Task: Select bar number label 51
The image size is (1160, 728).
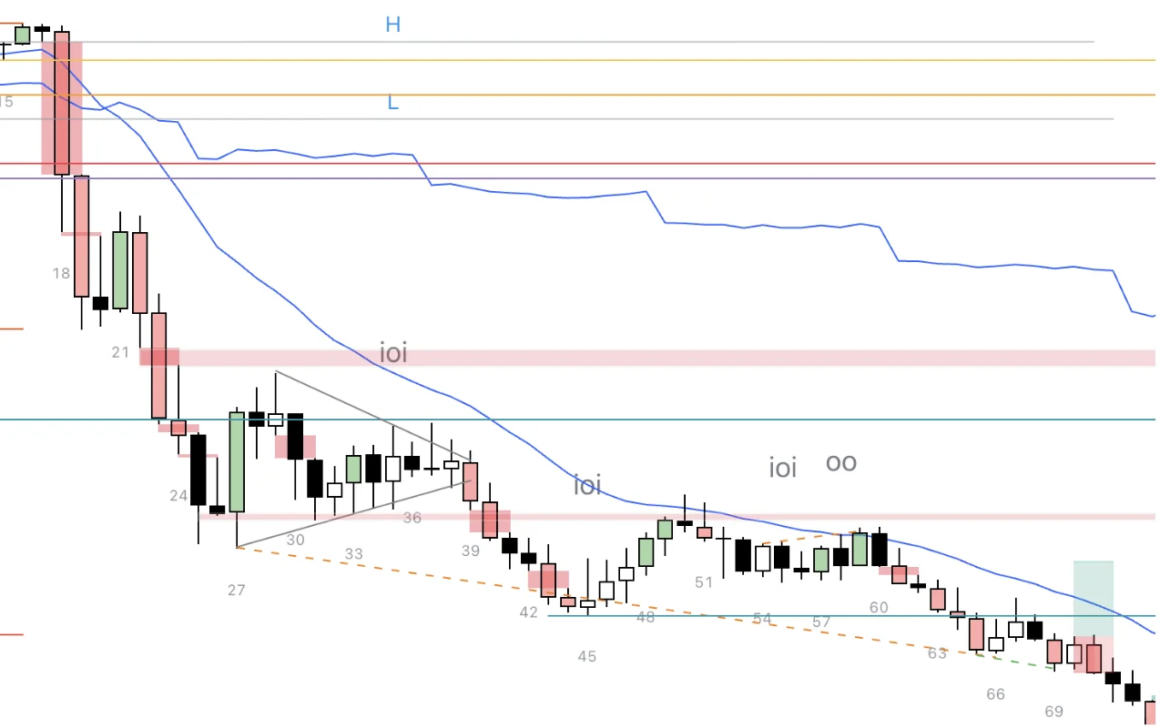Action: 704,582
